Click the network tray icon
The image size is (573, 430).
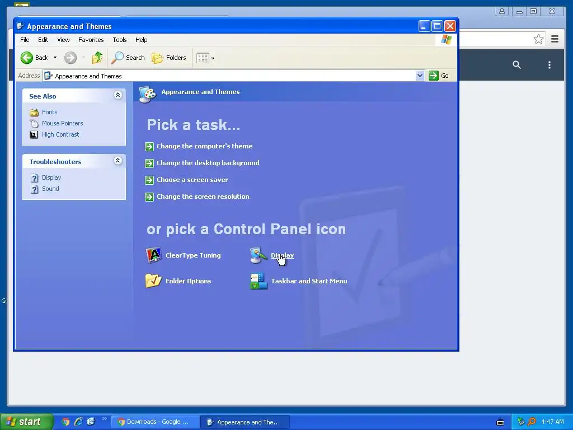(x=521, y=422)
